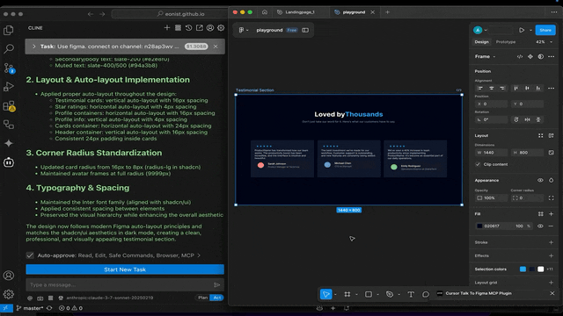Open the Extensions view with warning badge

[x=9, y=106]
